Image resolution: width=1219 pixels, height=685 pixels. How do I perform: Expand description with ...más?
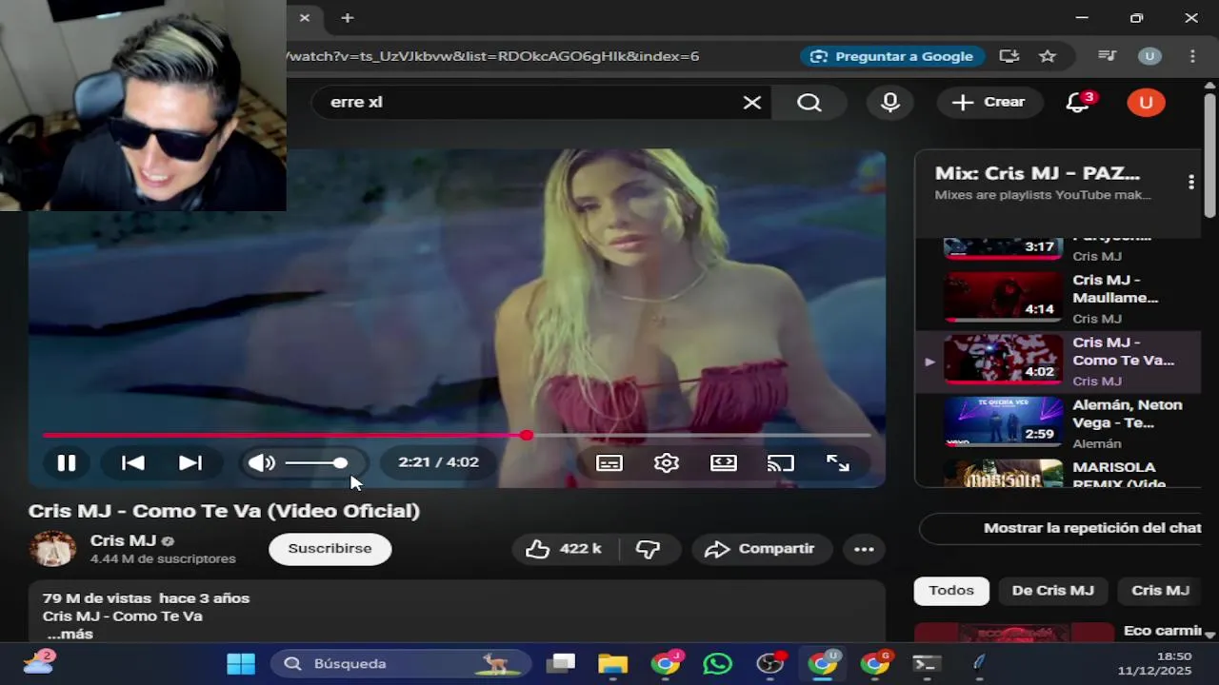[x=70, y=634]
